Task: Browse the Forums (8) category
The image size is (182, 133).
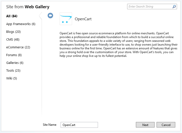Action: (14, 55)
